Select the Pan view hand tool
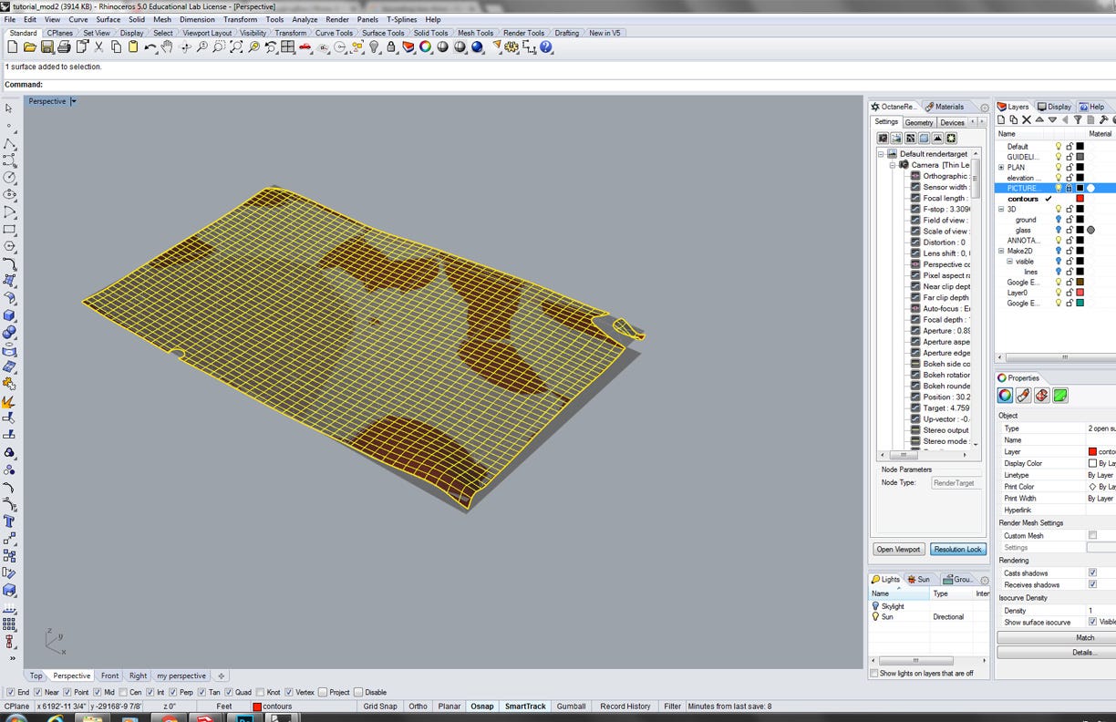The width and height of the screenshot is (1116, 722). [167, 47]
